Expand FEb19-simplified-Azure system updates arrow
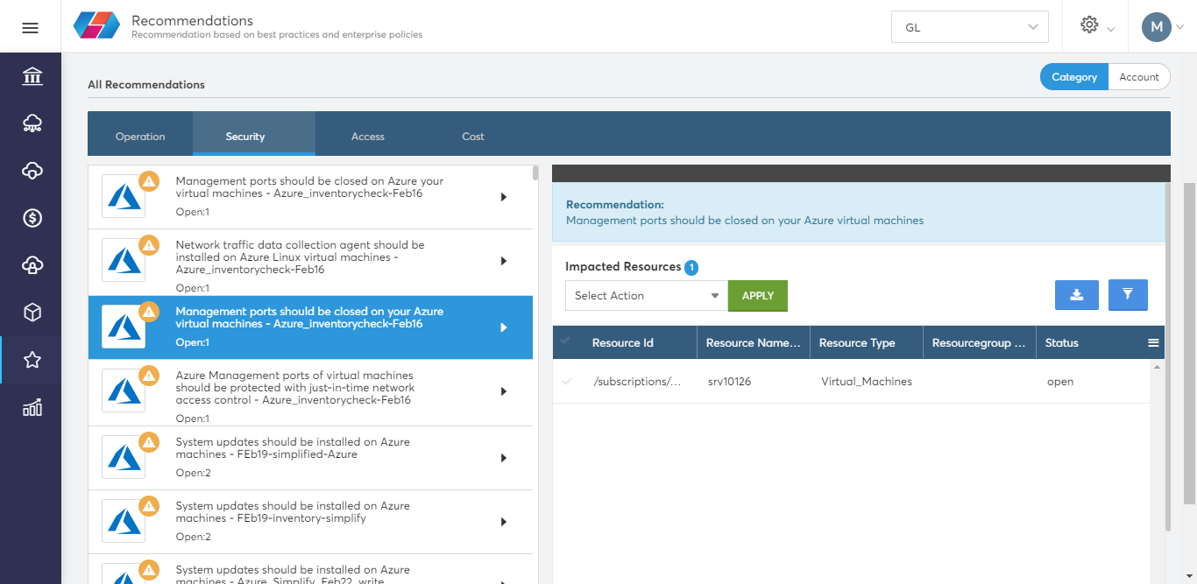 pos(504,458)
